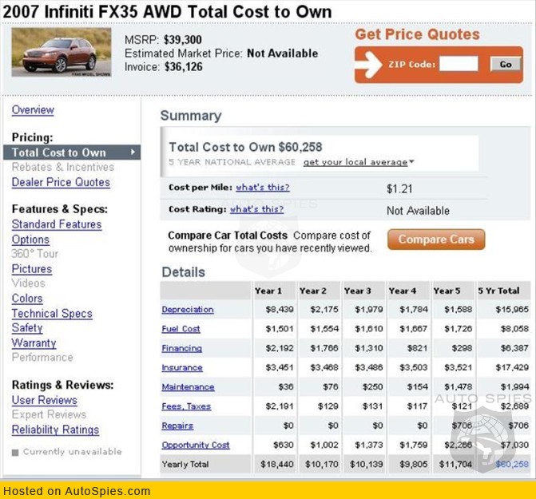This screenshot has width=536, height=499.
Task: Click the arrow on Total Cost to Own
Action: tap(133, 152)
